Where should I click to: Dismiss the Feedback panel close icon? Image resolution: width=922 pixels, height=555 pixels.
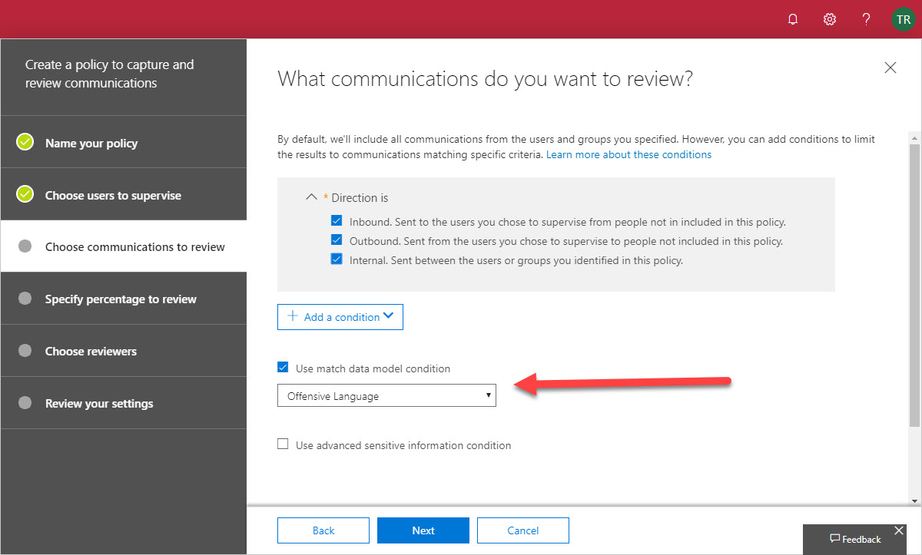coord(900,530)
